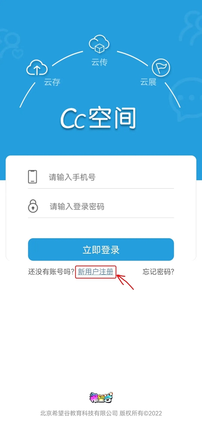
Task: Tap the 还没有账号吗? prompt text
Action: pos(51,272)
